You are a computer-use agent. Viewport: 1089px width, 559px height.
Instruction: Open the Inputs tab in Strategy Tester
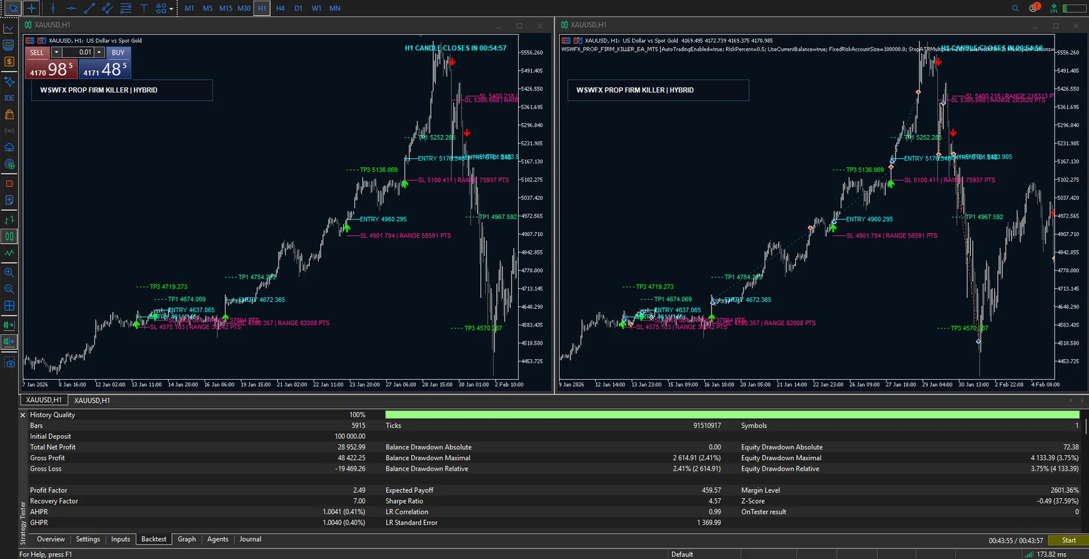click(120, 539)
